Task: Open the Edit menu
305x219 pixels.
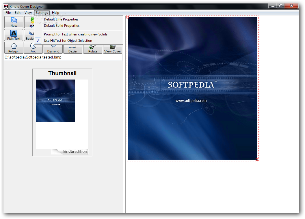Action: (18, 13)
